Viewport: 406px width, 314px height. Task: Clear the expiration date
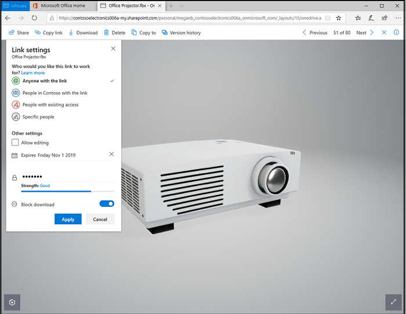(x=111, y=154)
